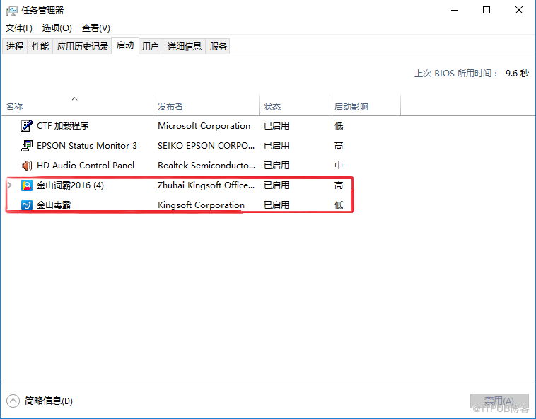Click the CTF 加载程序 pen icon
The width and height of the screenshot is (536, 419).
(x=27, y=126)
